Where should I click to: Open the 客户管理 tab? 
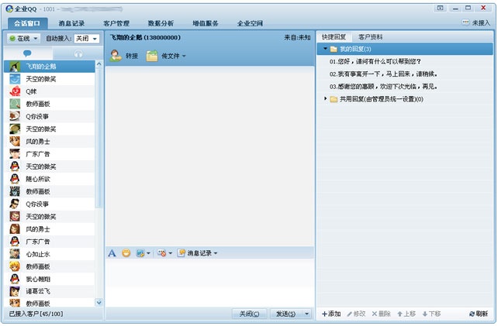point(116,23)
